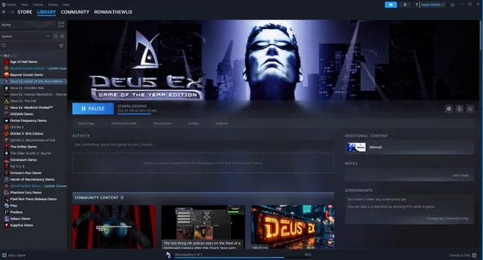Viewport: 483px width, 260px height.
Task: Open the Support link
Action: click(x=222, y=123)
